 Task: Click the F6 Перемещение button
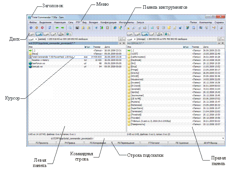(x=126, y=143)
